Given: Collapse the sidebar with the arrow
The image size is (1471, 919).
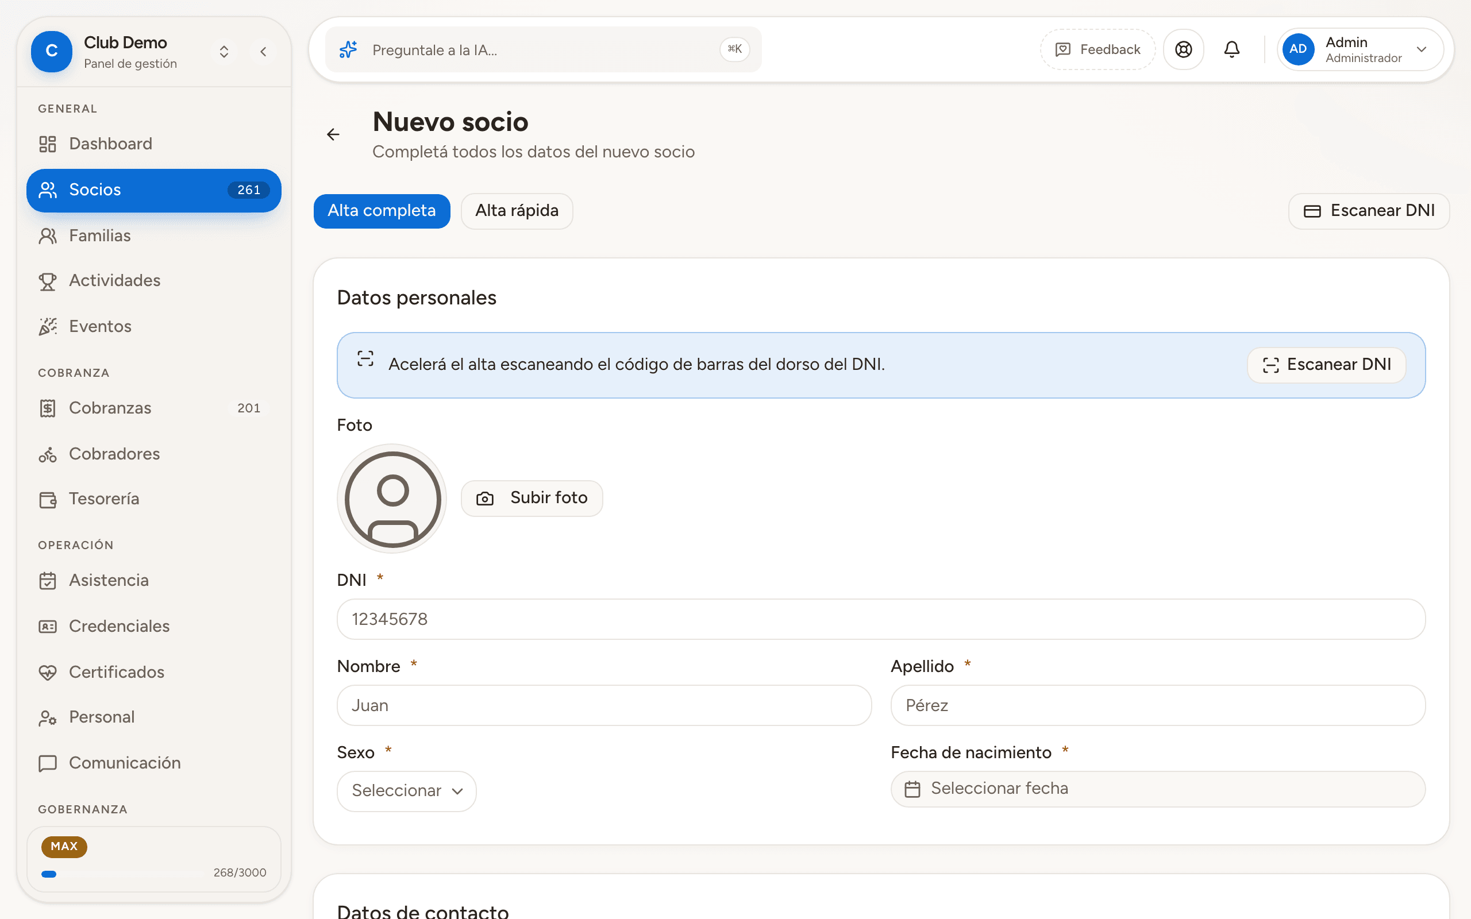Looking at the screenshot, I should click(263, 52).
